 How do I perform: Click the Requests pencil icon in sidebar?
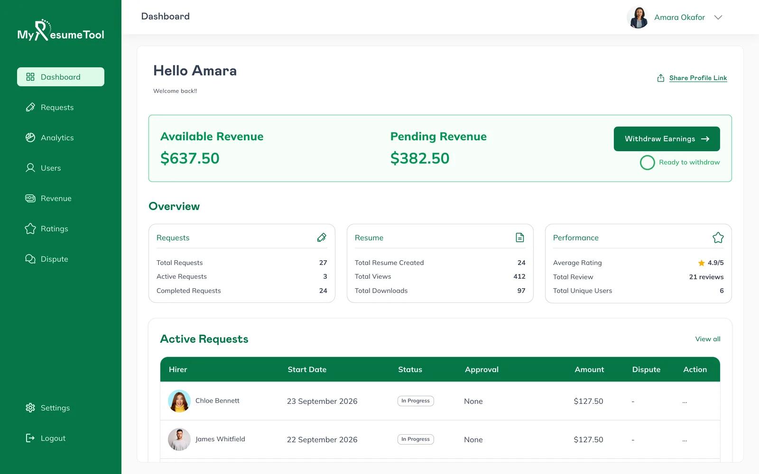pyautogui.click(x=30, y=107)
